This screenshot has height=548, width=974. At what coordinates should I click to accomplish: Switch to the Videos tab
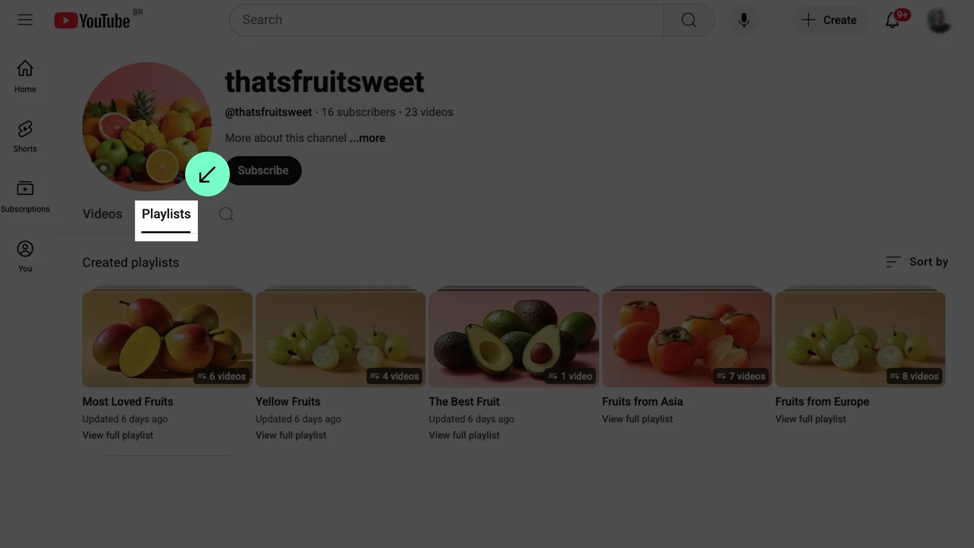click(102, 214)
